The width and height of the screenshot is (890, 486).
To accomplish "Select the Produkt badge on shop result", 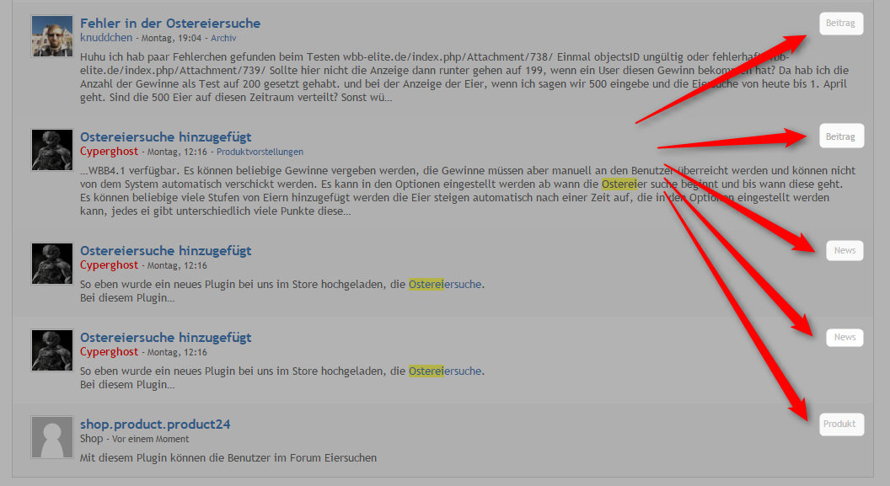I will click(841, 424).
